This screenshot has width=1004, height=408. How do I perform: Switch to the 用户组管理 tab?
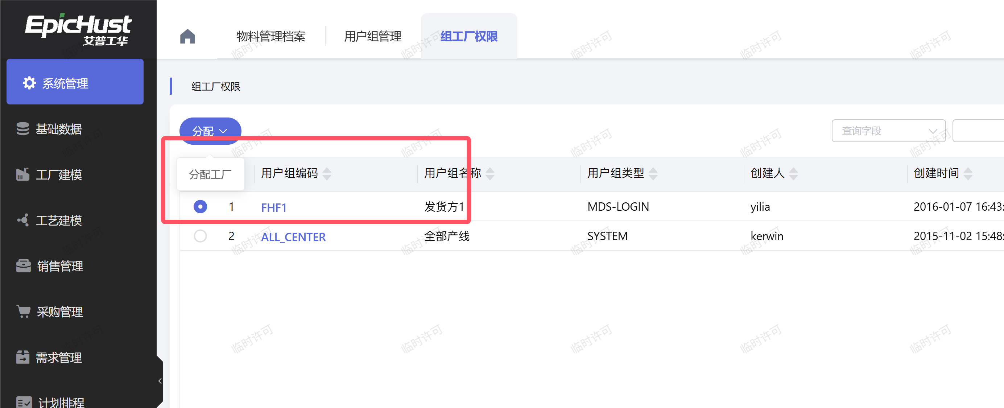pyautogui.click(x=373, y=37)
